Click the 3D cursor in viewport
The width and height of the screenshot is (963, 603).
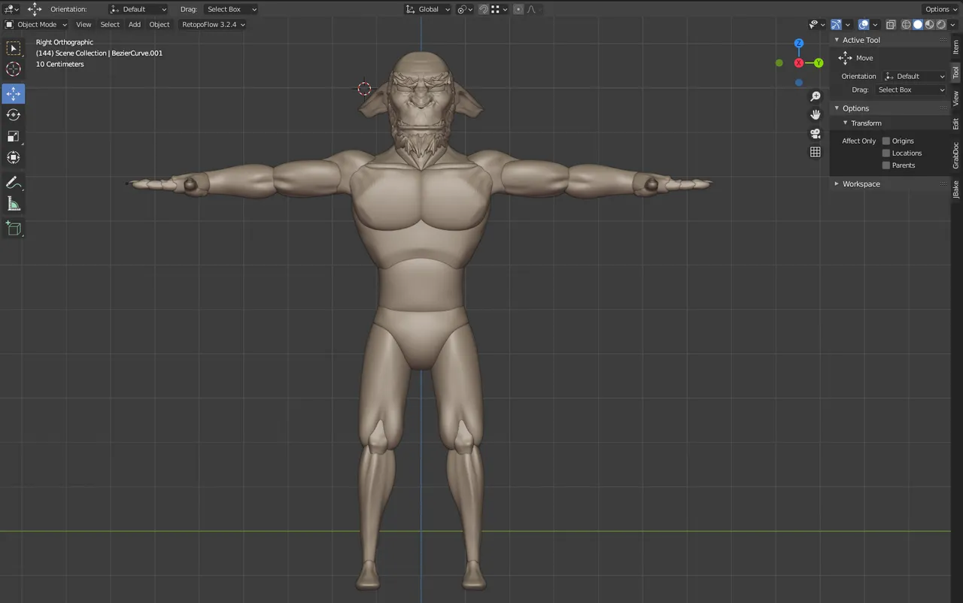(x=364, y=89)
